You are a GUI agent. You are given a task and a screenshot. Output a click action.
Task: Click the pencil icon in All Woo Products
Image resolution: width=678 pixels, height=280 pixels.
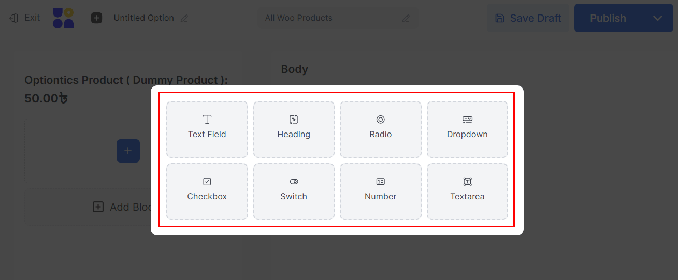point(406,18)
